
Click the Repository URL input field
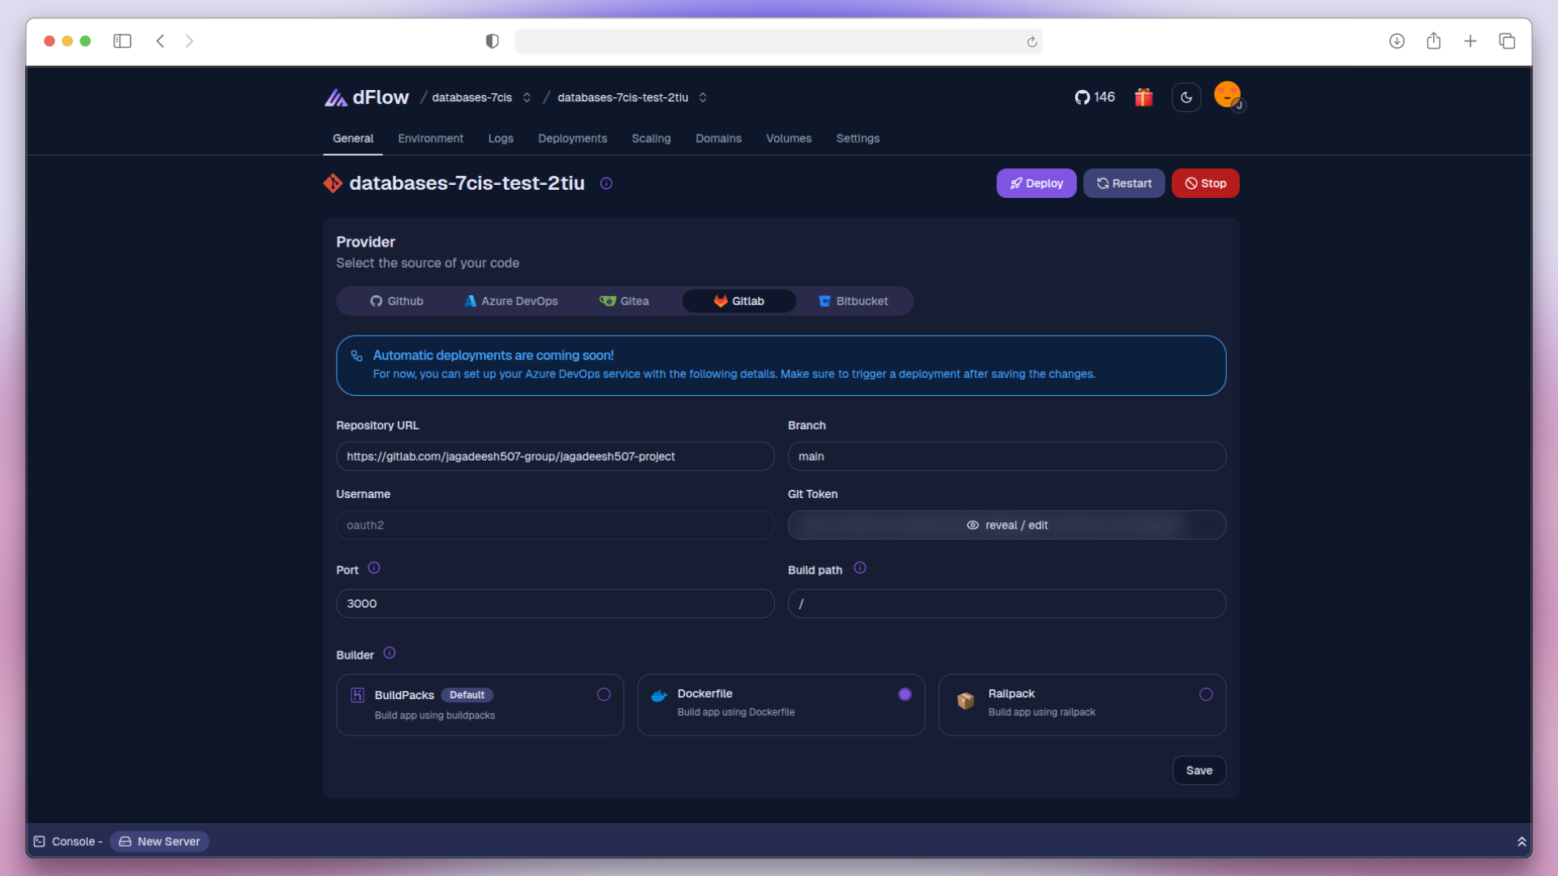tap(555, 457)
